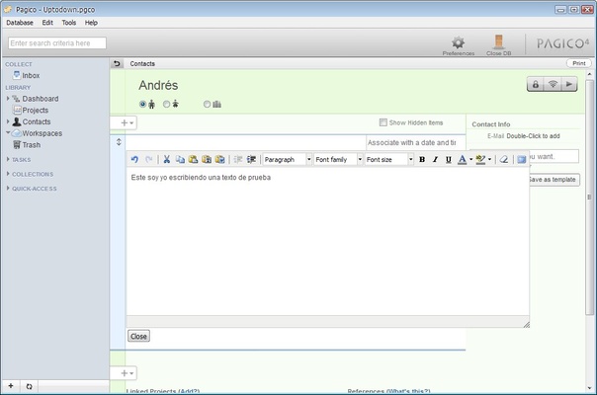Viewport: 597px width, 395px height.
Task: Expand the QUICK-ACCESS section
Action: [x=8, y=188]
